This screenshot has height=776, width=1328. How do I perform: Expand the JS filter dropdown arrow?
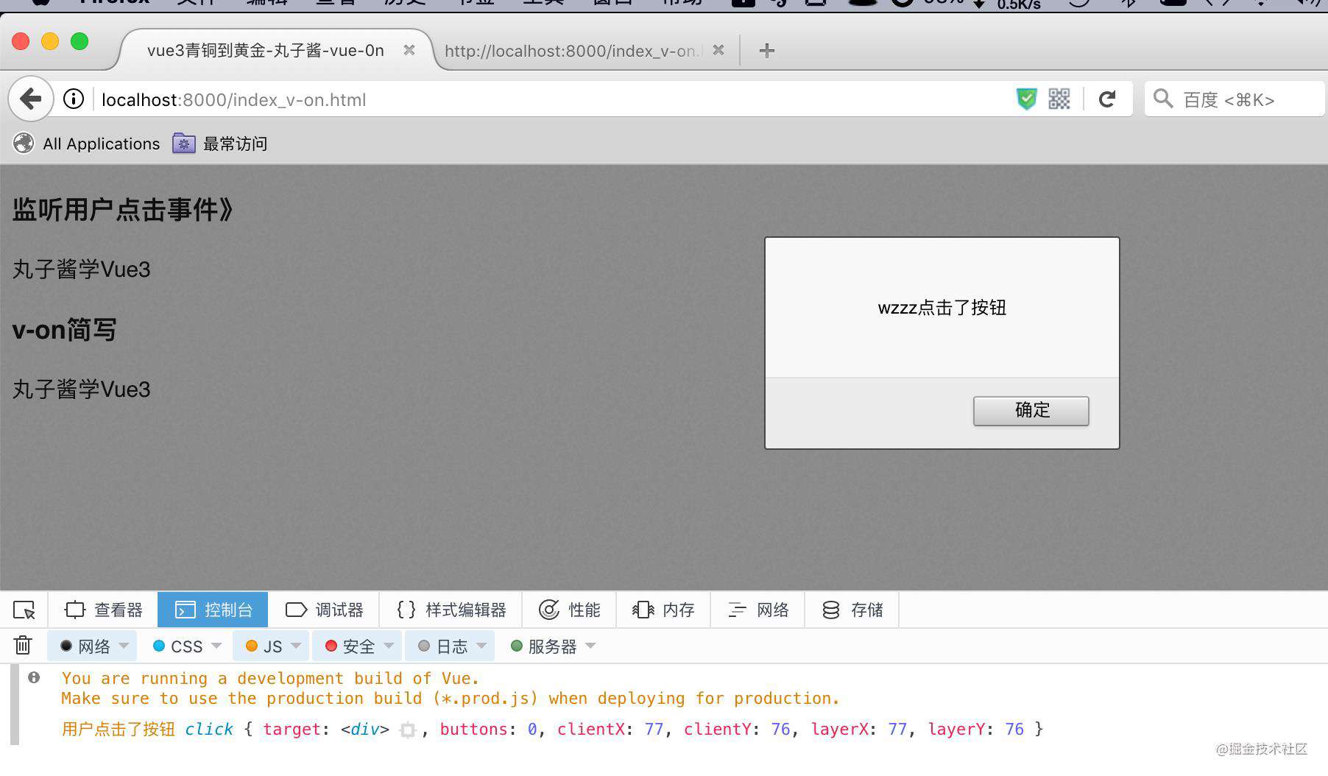296,646
